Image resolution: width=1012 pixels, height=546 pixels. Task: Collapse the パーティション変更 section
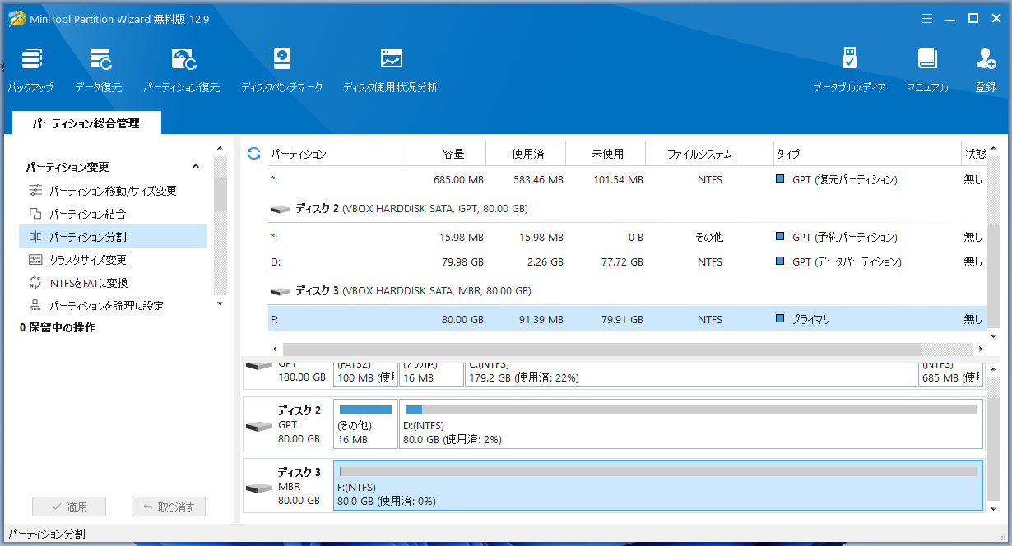(x=196, y=167)
